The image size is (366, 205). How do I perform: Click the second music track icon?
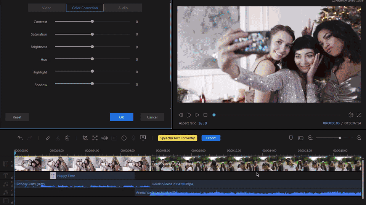(6, 192)
